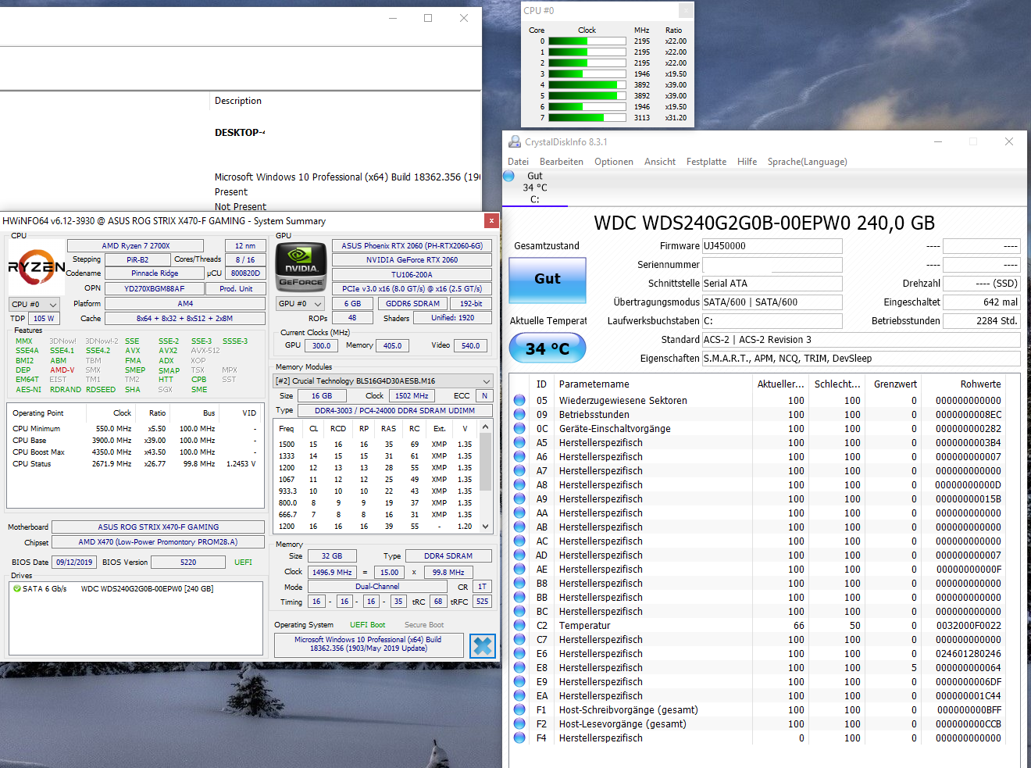This screenshot has width=1031, height=768.
Task: Click the AMD Ryzen logo in HWiNFO
Action: 37,268
